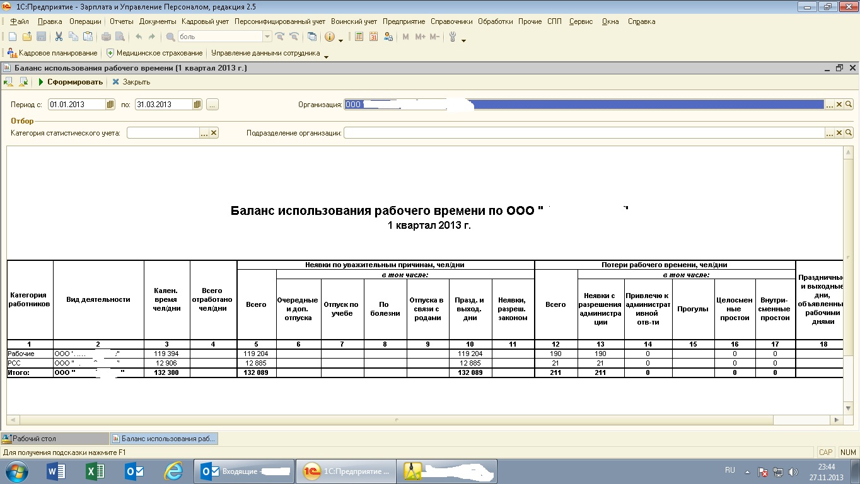Expand the wrench tools dropdown arrow
The height and width of the screenshot is (484, 860).
[463, 40]
